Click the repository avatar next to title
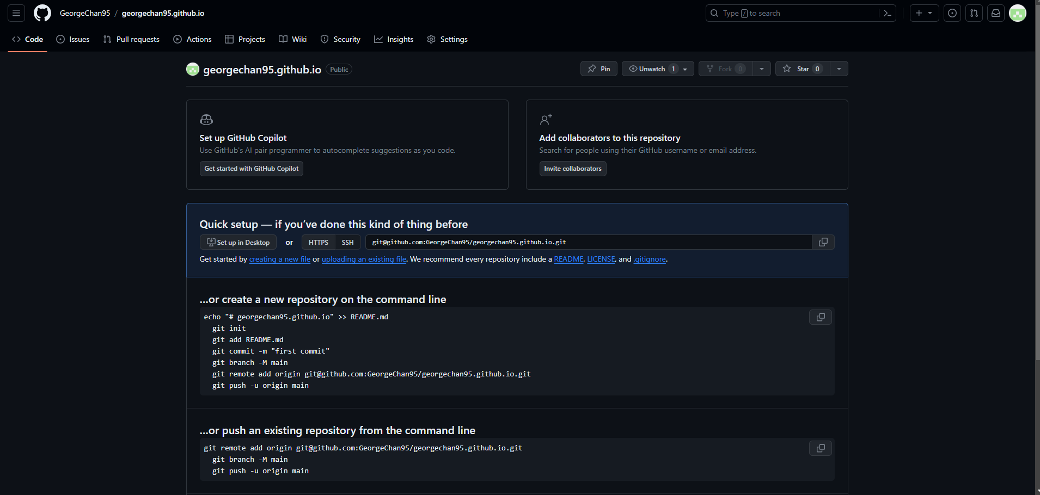Image resolution: width=1040 pixels, height=495 pixels. 193,69
